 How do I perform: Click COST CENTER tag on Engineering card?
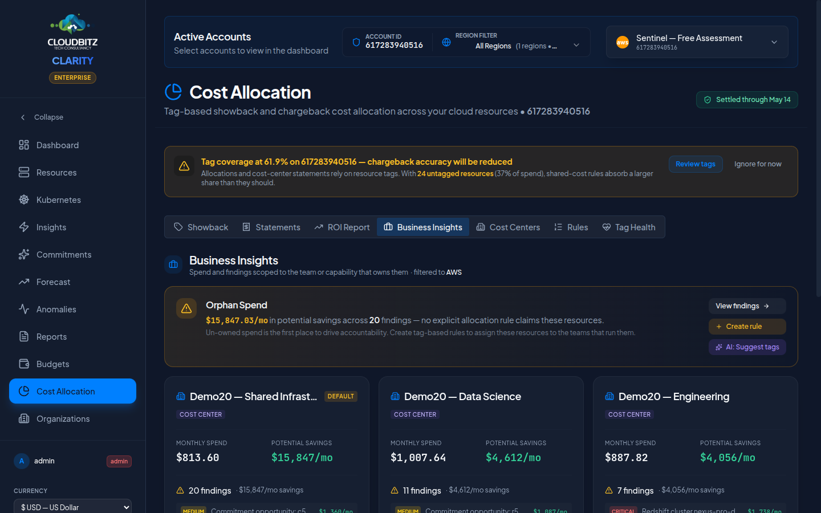click(629, 414)
